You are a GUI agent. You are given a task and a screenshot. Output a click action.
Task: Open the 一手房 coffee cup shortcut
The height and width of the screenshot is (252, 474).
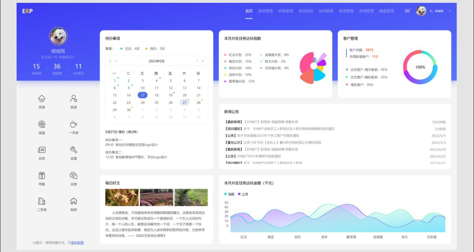click(x=73, y=124)
